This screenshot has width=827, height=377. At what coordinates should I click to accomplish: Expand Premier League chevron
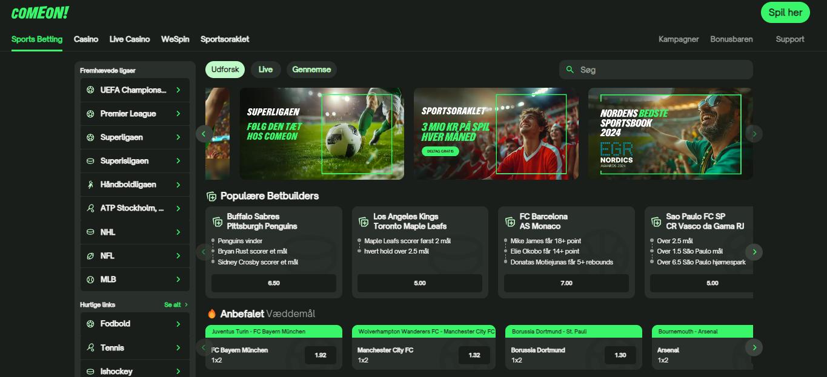[178, 113]
